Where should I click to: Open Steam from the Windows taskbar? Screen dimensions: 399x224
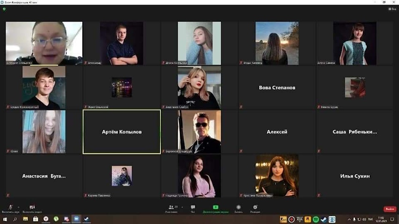pyautogui.click(x=87, y=219)
